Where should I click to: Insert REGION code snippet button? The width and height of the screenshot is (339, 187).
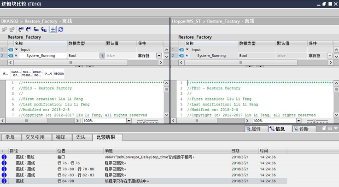59,73
